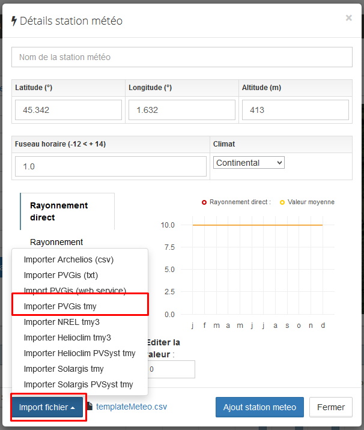Close the Détails station météo dialog
The height and width of the screenshot is (430, 364).
pos(348,18)
